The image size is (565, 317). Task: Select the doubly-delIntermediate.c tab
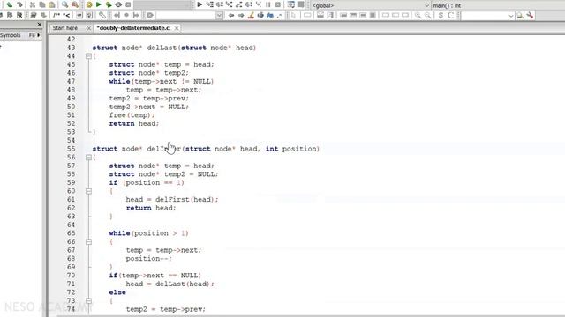(x=133, y=27)
